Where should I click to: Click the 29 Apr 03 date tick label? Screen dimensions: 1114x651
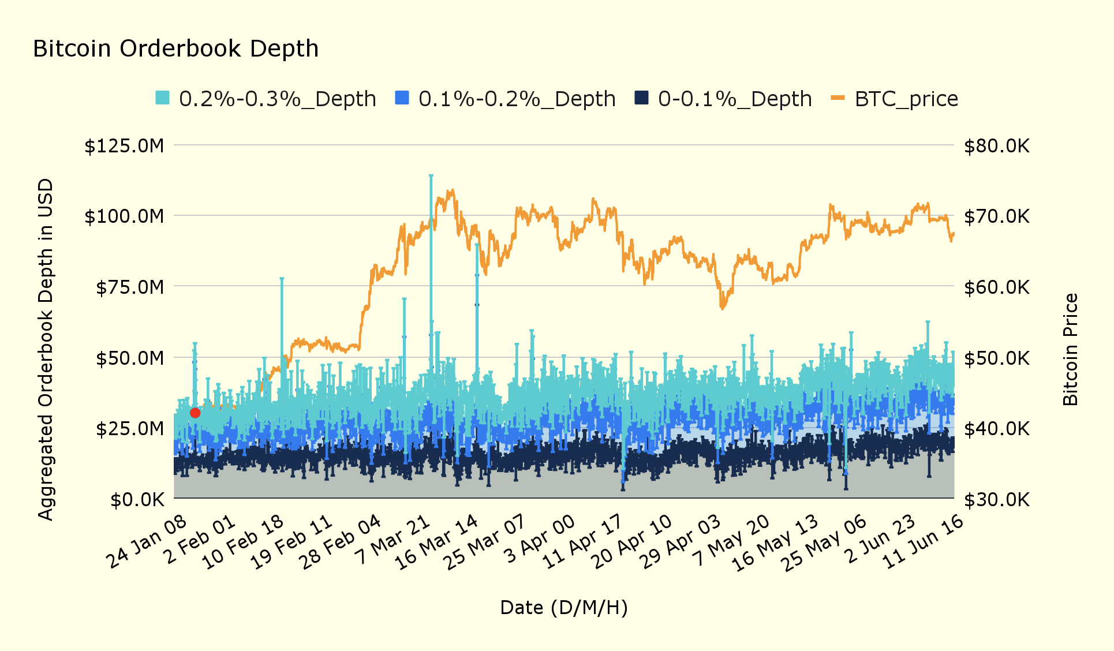[681, 541]
